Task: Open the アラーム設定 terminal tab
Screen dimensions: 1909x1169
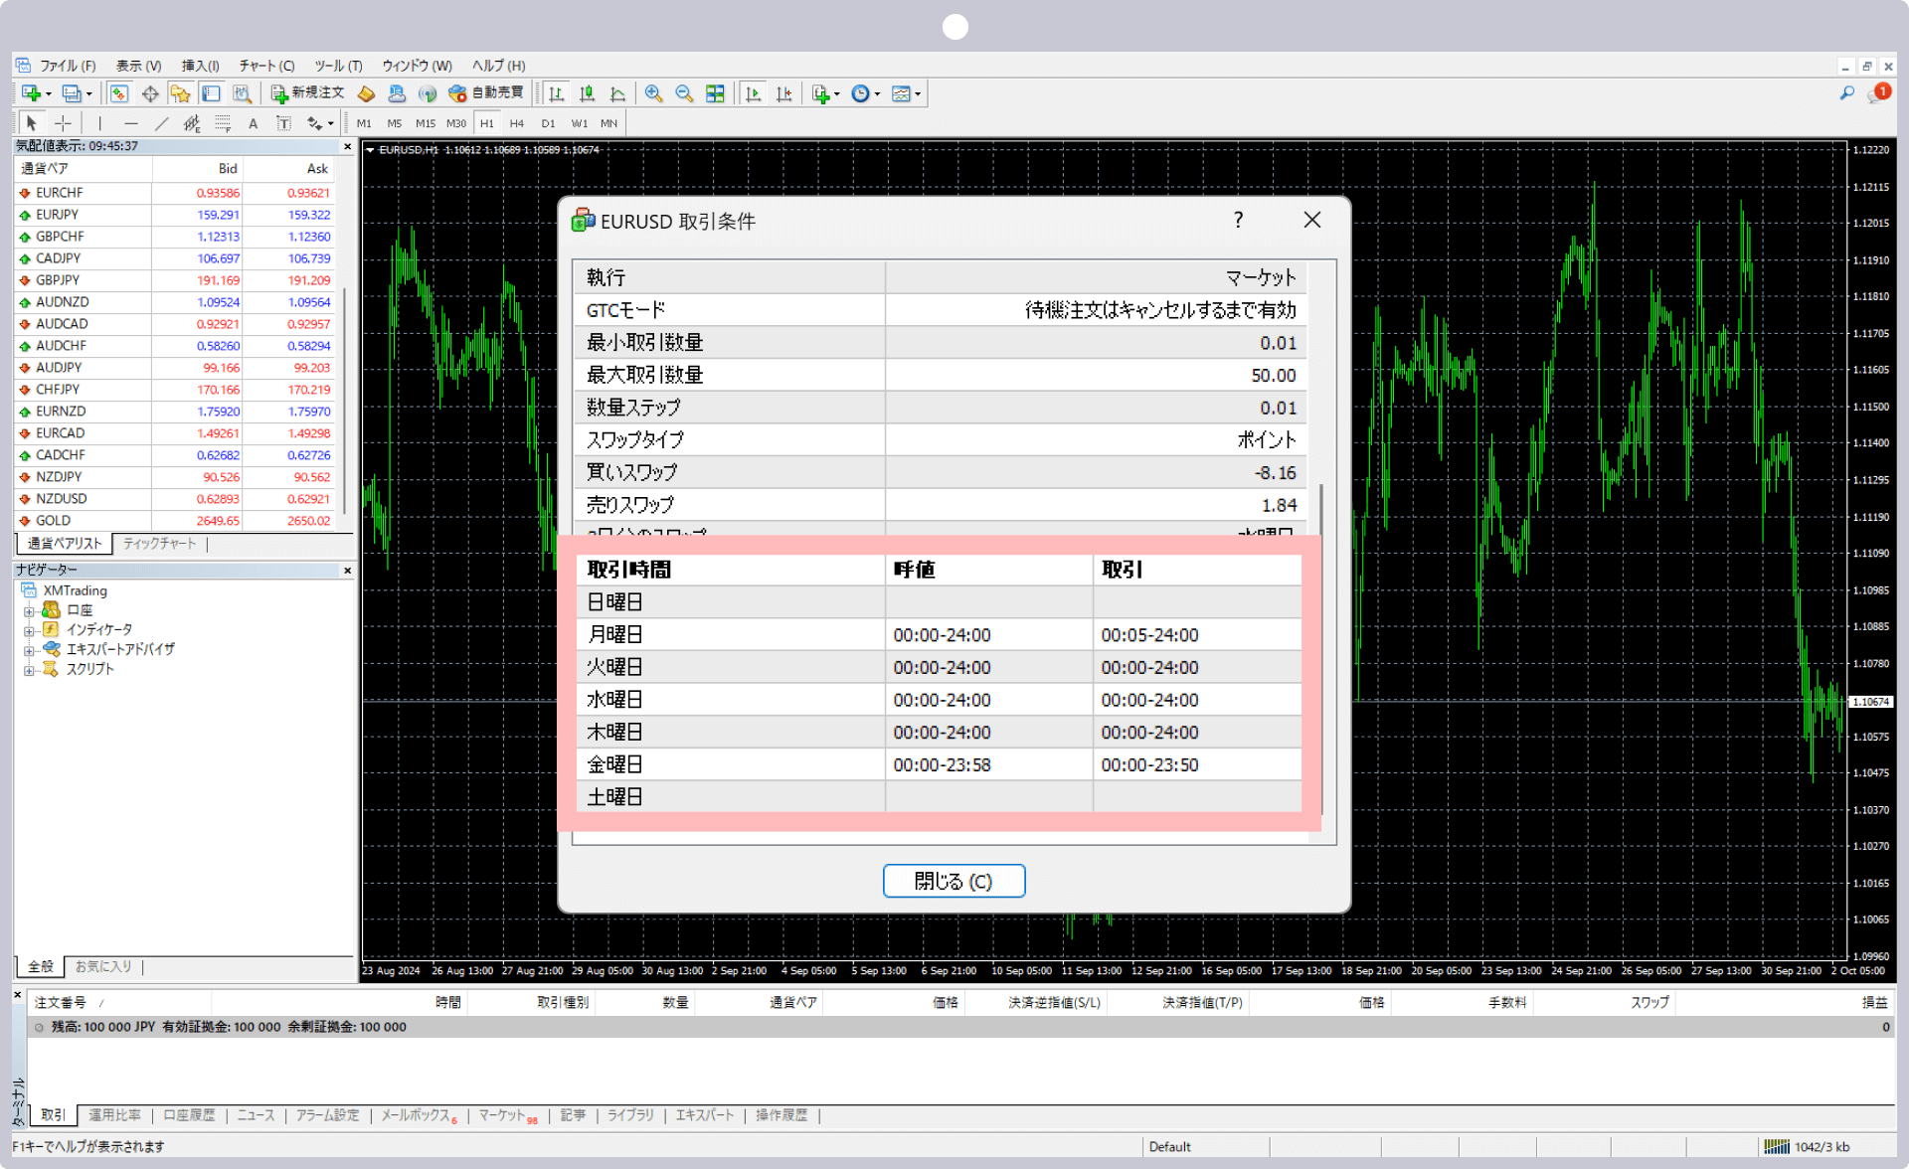Action: [327, 1115]
